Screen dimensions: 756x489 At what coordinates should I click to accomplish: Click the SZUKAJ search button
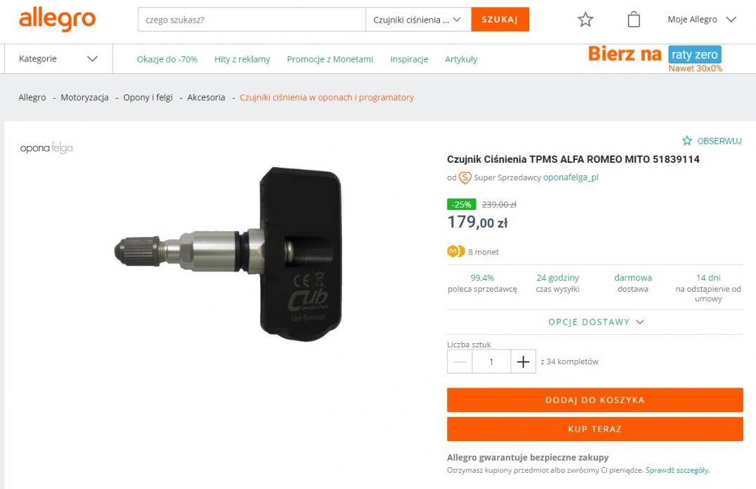tap(500, 20)
